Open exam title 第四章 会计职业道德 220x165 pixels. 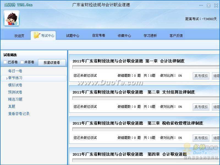click(x=130, y=154)
